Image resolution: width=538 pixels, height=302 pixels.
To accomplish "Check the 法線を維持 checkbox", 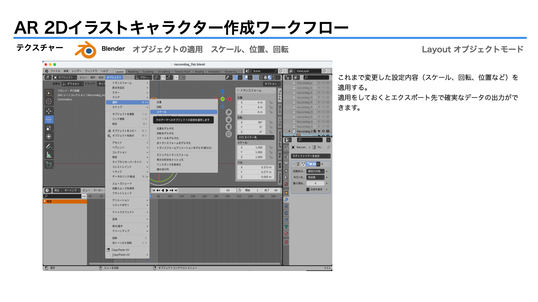I will pyautogui.click(x=308, y=189).
